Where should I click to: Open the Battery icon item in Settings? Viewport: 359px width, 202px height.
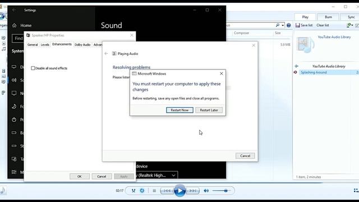click(x=14, y=132)
